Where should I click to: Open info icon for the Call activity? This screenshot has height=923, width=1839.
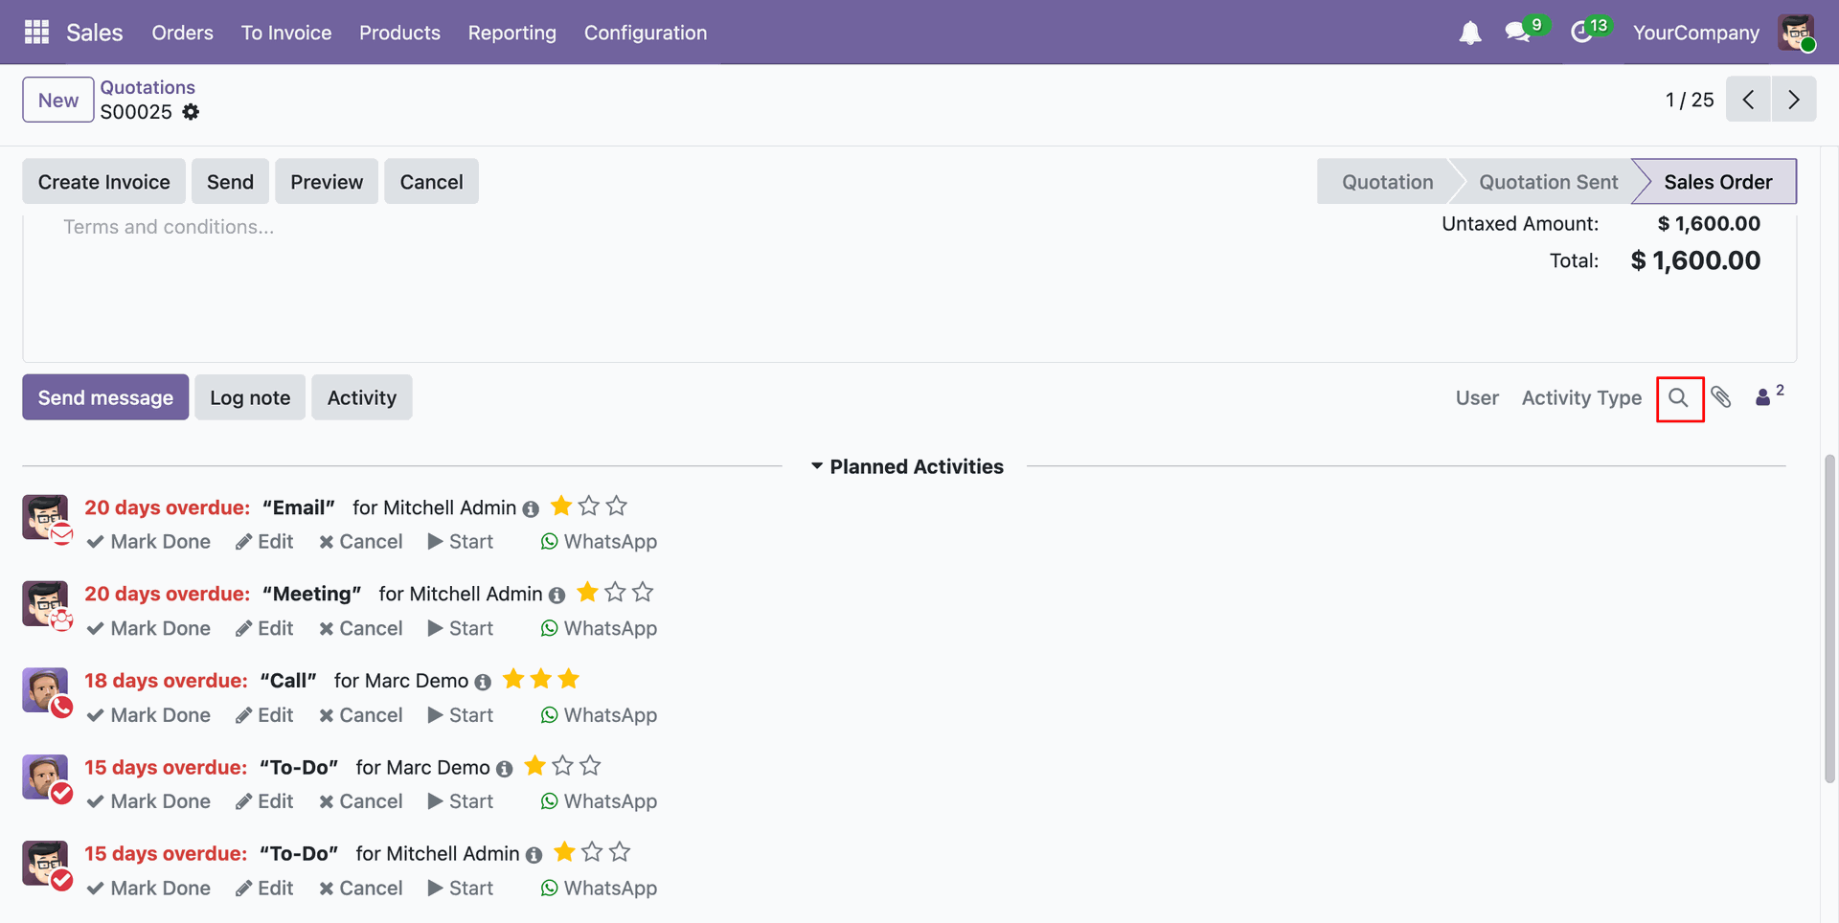click(x=483, y=682)
